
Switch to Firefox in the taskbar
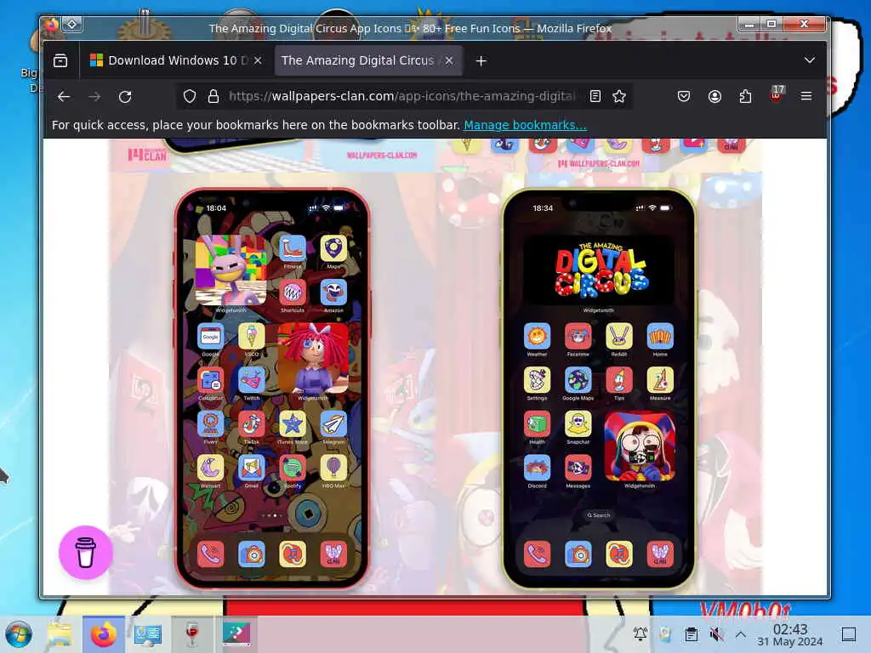click(x=104, y=634)
